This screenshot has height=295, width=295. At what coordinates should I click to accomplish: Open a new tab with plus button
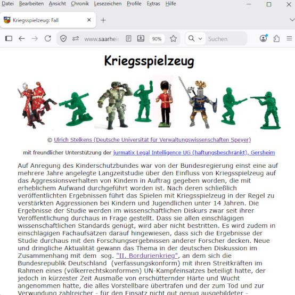pos(103,20)
